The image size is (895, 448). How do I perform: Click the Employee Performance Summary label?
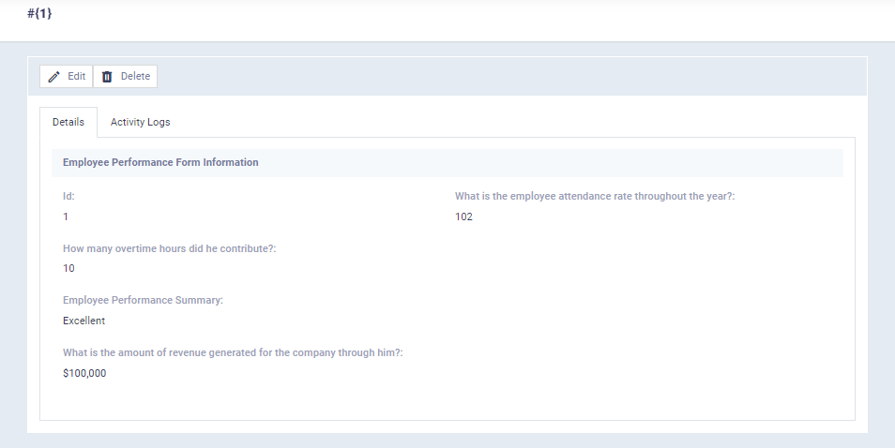[143, 300]
